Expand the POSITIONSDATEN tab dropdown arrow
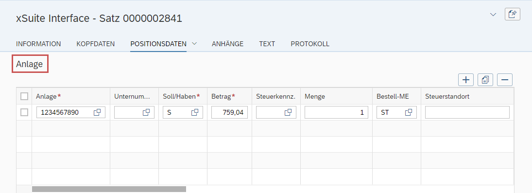532x193 pixels. tap(194, 43)
